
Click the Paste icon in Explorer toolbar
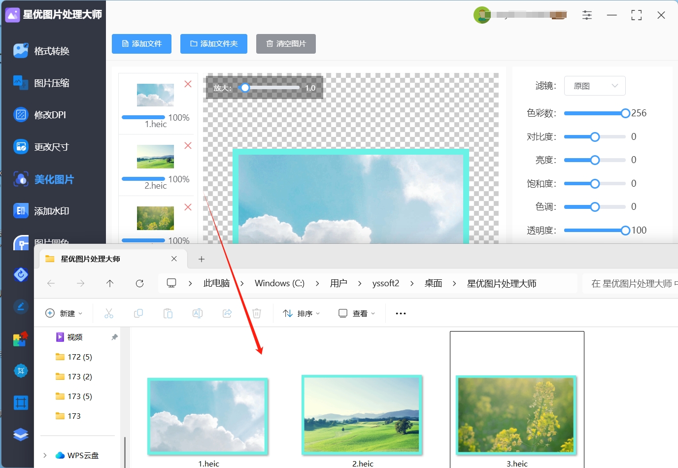click(168, 313)
